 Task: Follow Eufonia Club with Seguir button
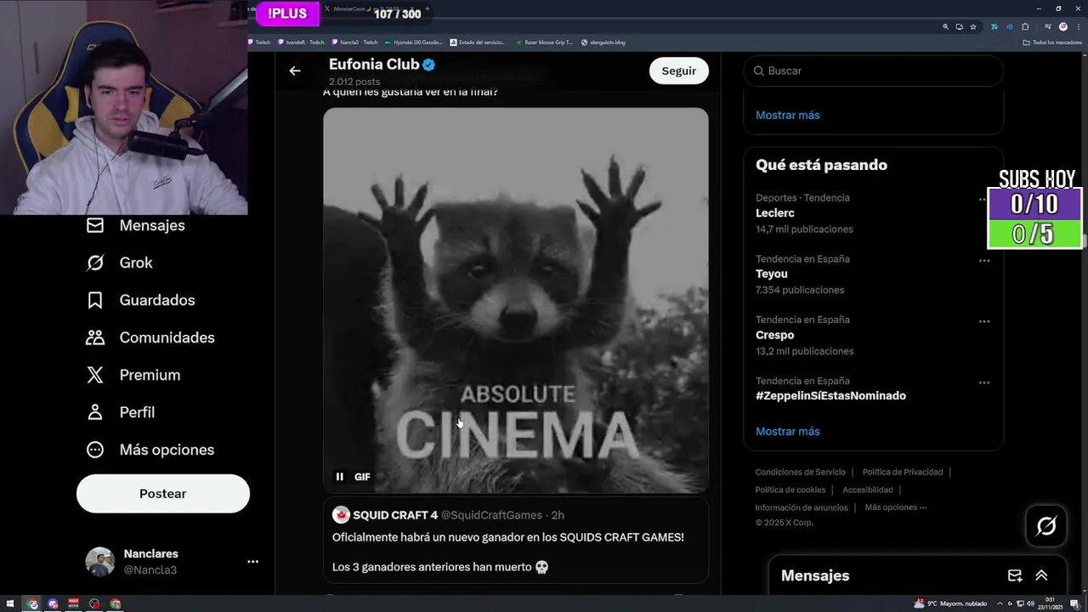(x=679, y=71)
